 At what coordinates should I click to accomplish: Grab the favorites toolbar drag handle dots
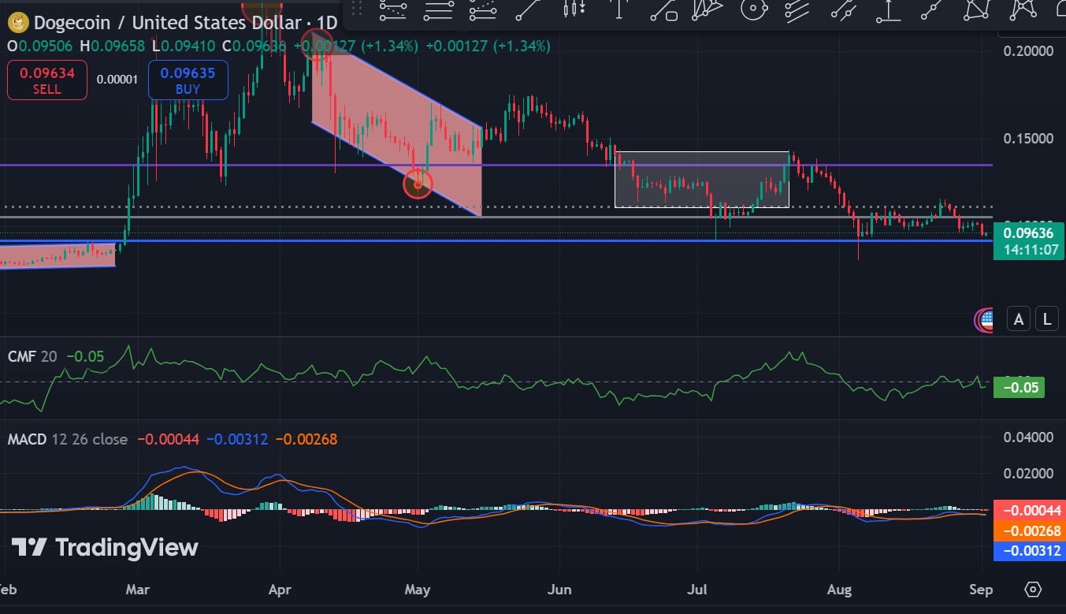[358, 9]
